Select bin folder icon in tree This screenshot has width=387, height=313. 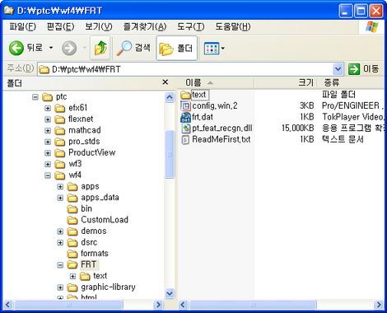[72, 209]
